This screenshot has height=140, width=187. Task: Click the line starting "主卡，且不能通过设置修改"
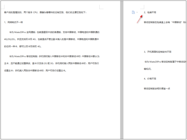click(51, 63)
